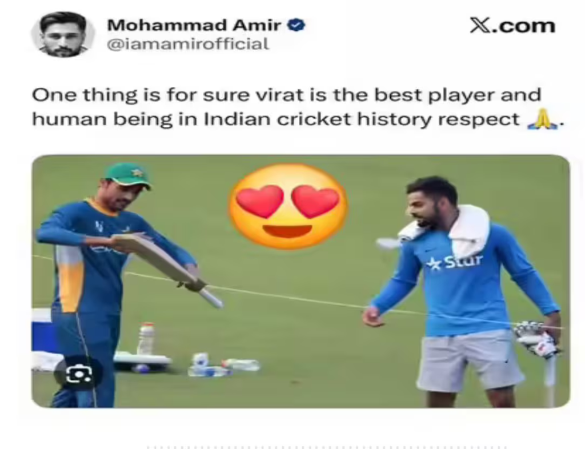Click the star emblem on green cap
585x449 pixels.
point(135,173)
